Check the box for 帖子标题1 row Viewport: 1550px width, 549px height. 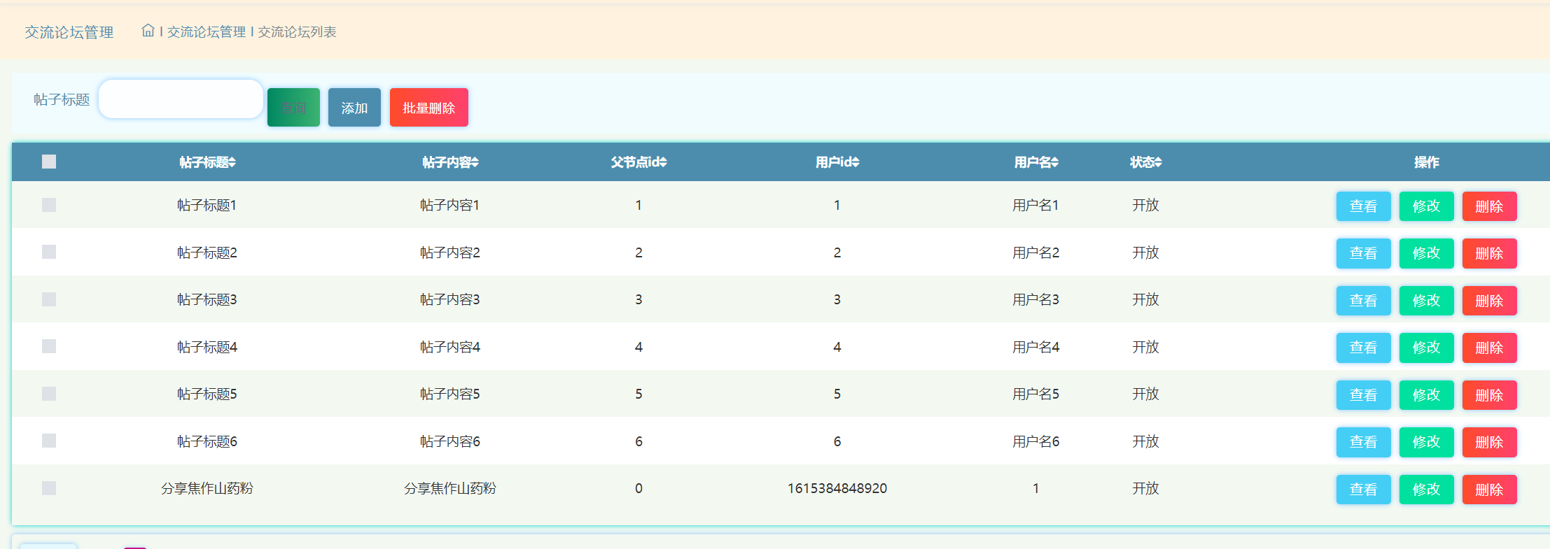coord(49,205)
